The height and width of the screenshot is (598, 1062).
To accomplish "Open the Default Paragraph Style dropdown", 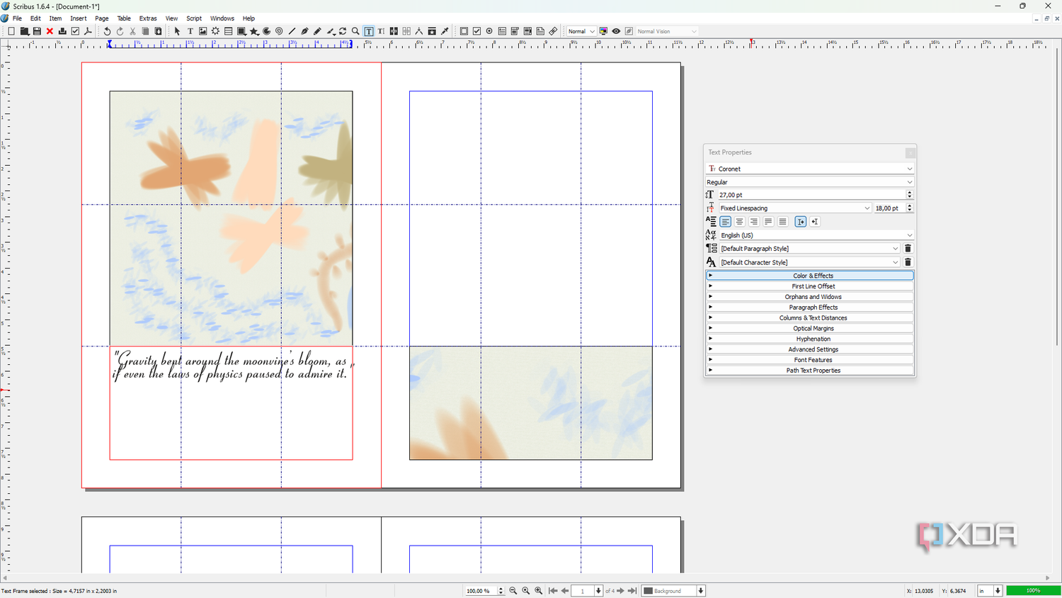I will (x=810, y=249).
